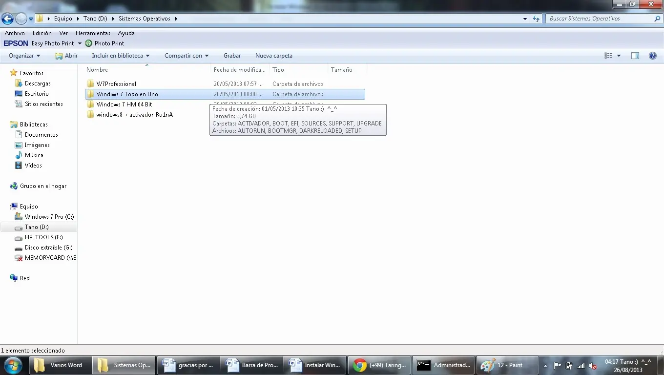Switch to Barra de Pro... Word document
Image resolution: width=664 pixels, height=375 pixels.
[x=251, y=365]
